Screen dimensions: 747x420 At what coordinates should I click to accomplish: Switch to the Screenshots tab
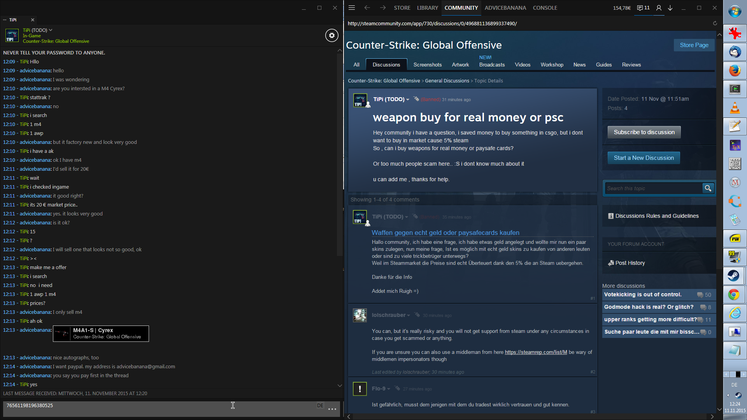(x=427, y=65)
